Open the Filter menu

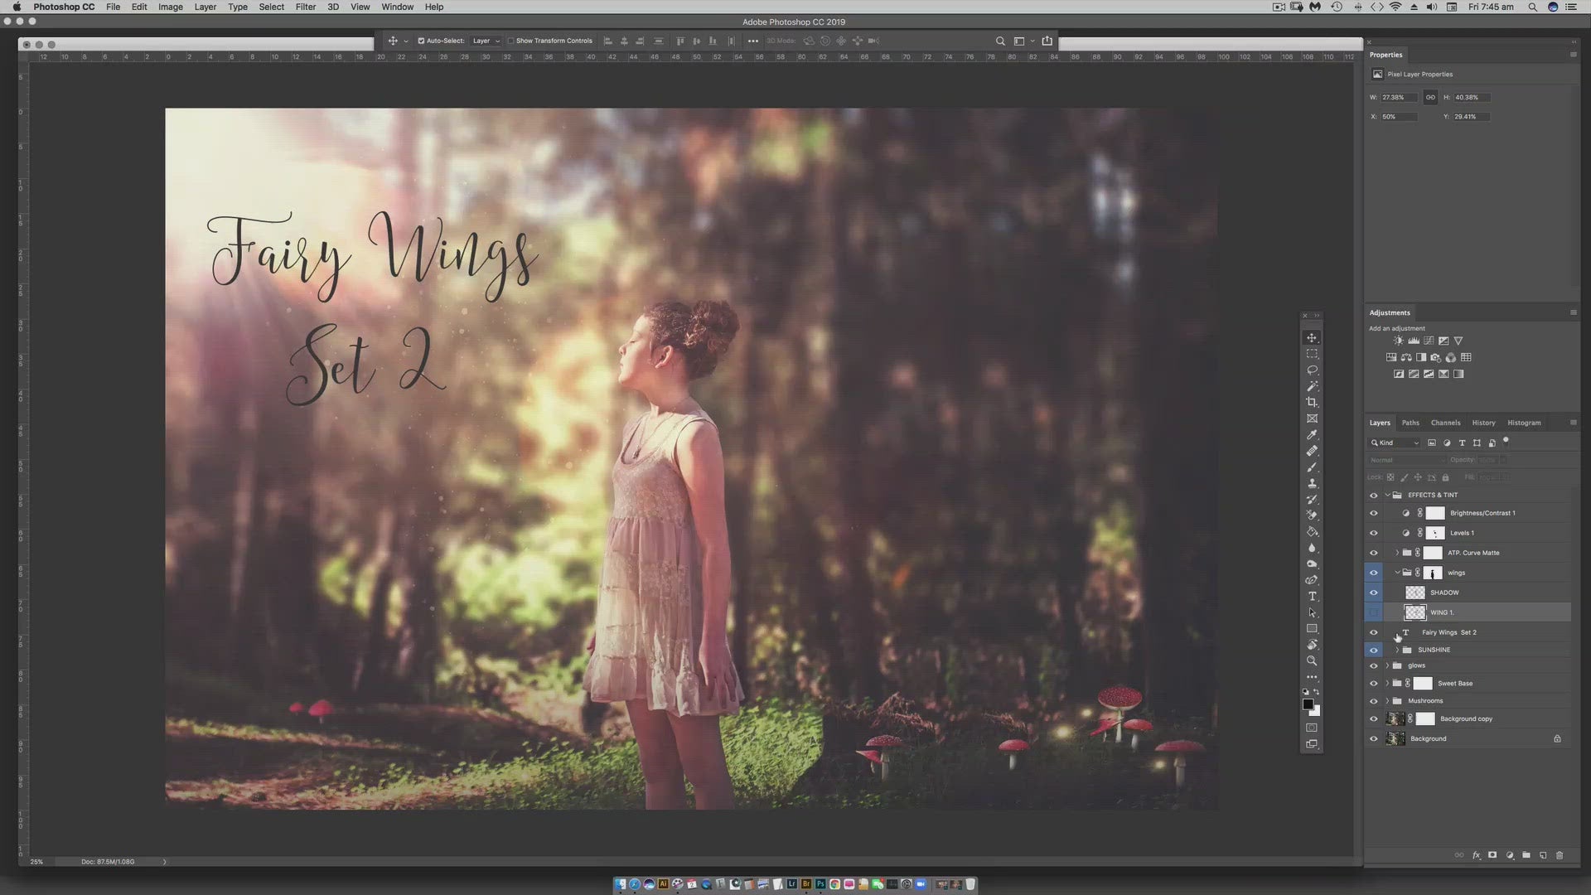[306, 7]
